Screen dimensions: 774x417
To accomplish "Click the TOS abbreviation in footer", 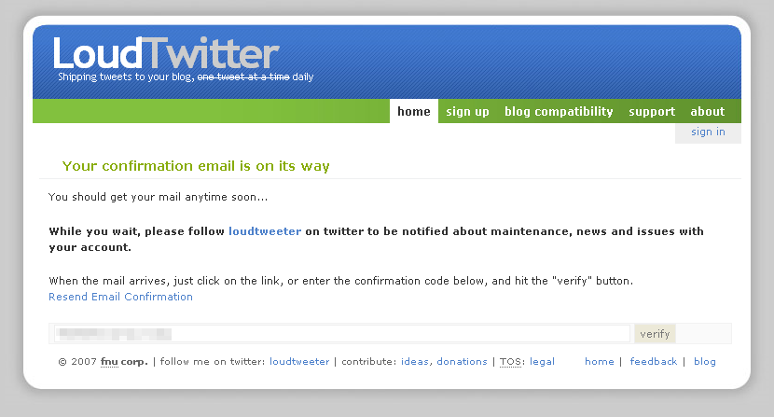I will click(x=510, y=362).
